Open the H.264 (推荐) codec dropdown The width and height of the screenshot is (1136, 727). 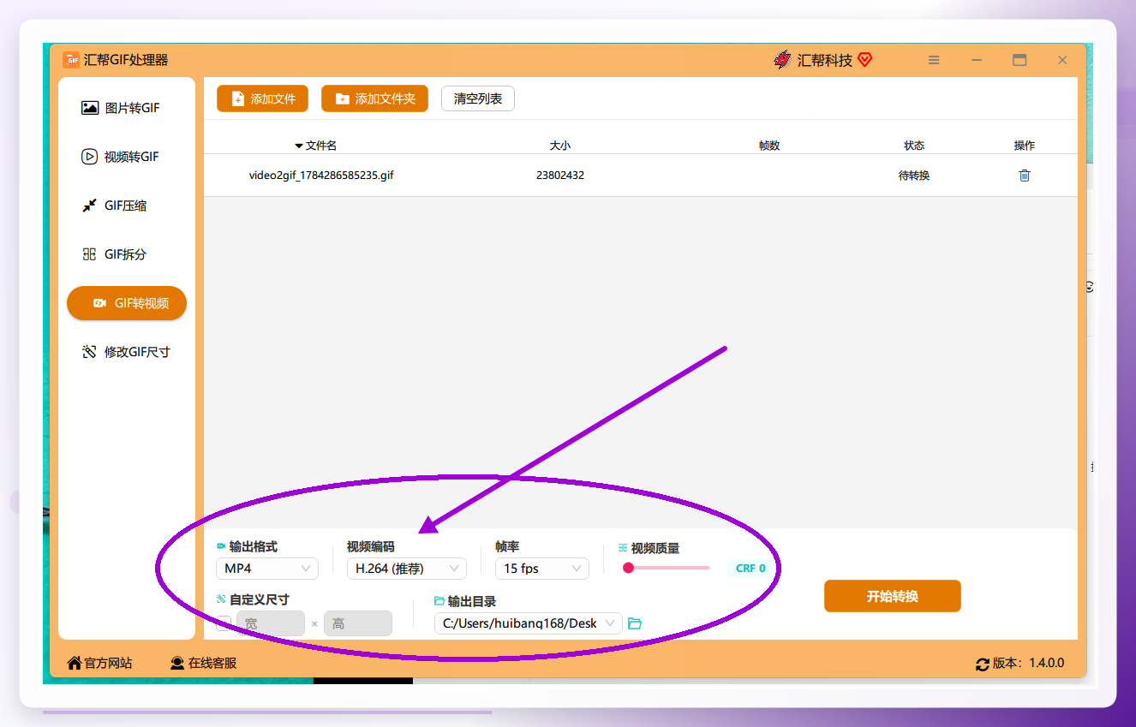pos(406,569)
